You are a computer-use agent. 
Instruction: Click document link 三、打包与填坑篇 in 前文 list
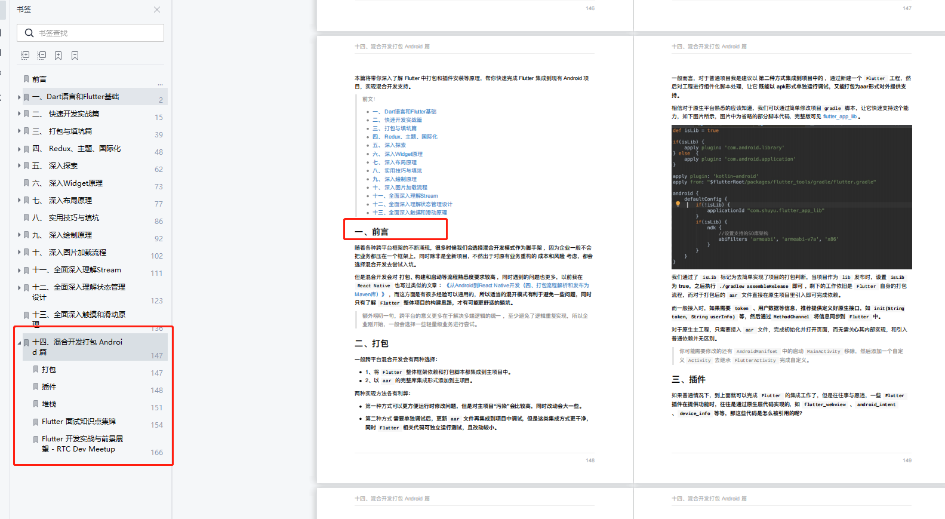(x=395, y=128)
